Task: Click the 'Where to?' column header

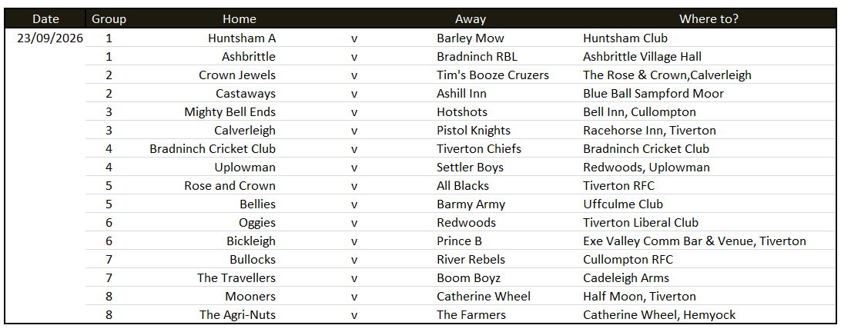Action: point(709,19)
